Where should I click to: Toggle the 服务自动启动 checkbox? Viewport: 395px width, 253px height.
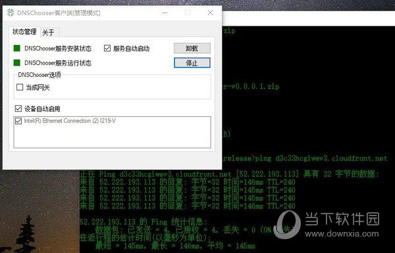pos(107,48)
